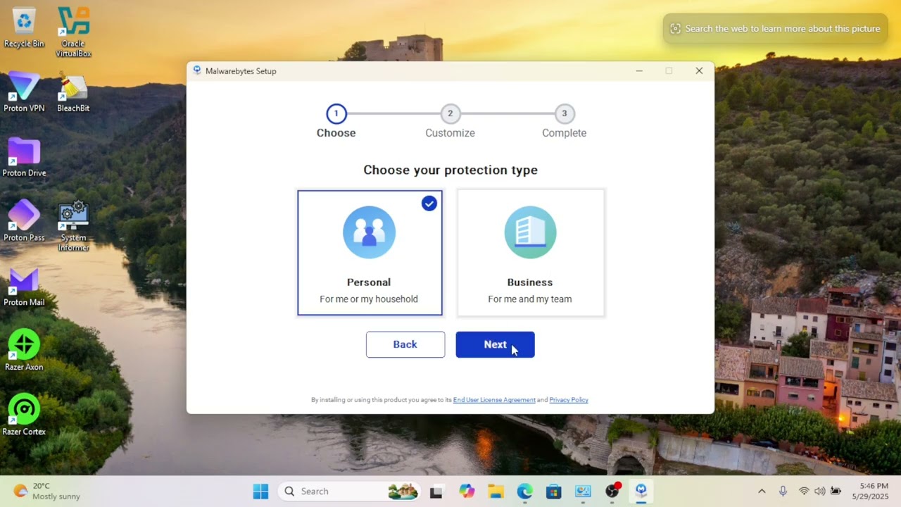The image size is (901, 507).
Task: Select the Proton Mail desktop shortcut
Action: (x=24, y=286)
